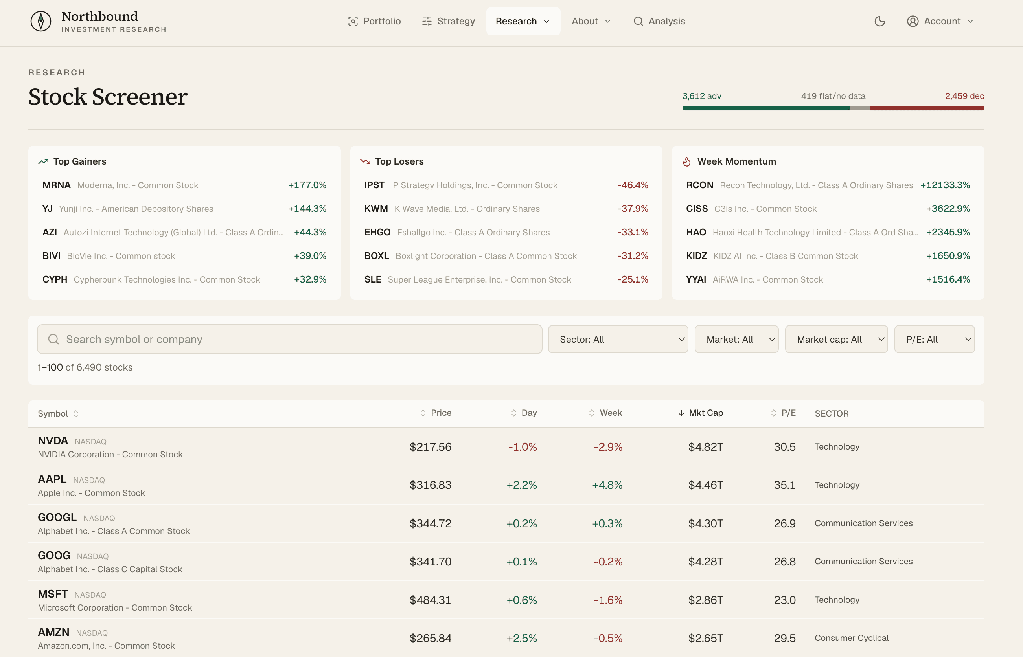The height and width of the screenshot is (657, 1023).
Task: Open the Portfolio nav item
Action: (374, 21)
